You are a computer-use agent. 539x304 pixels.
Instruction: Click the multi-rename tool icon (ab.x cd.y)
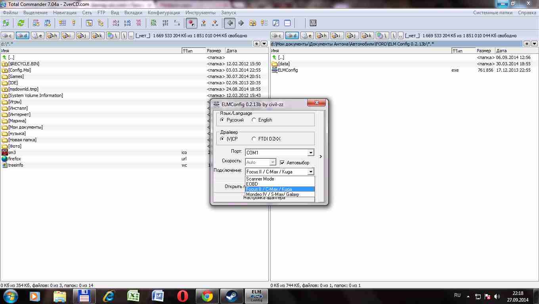point(116,23)
